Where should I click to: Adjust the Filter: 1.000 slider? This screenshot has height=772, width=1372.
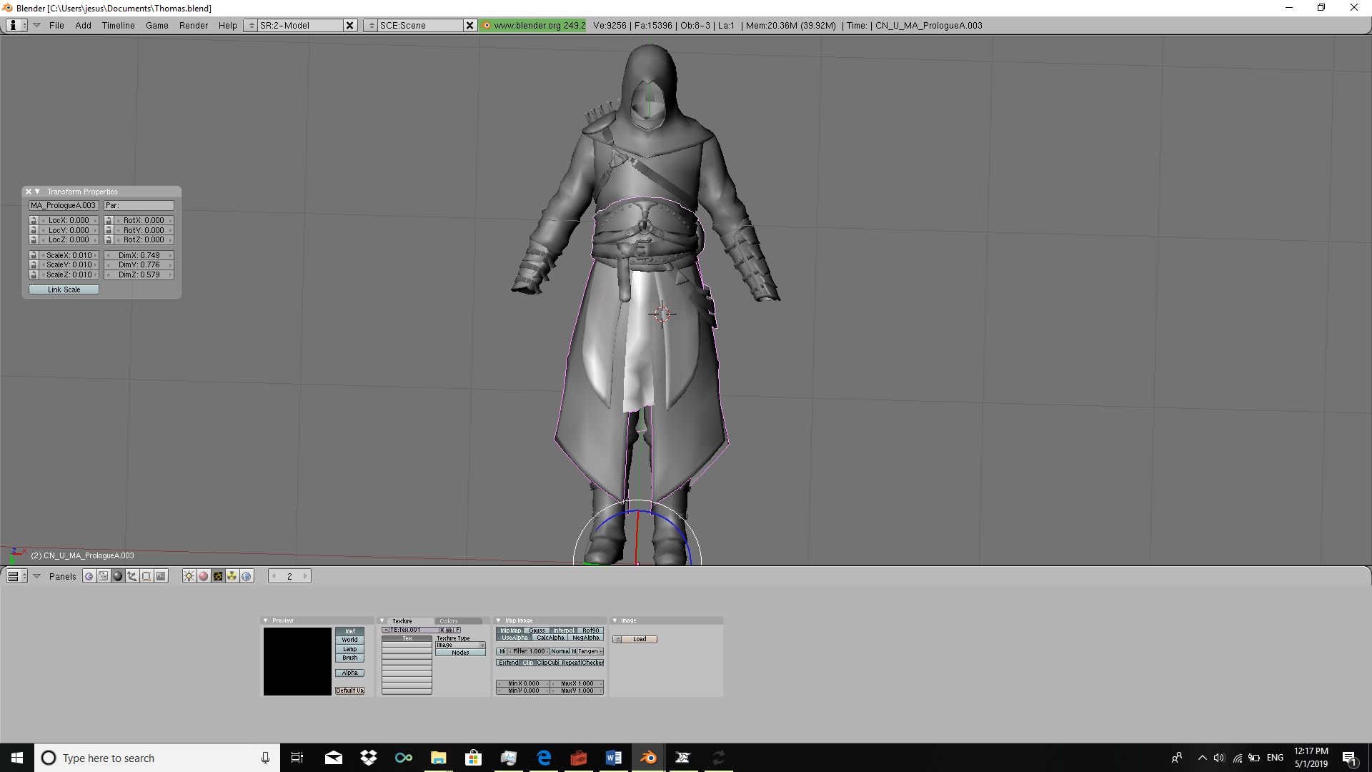click(x=528, y=651)
